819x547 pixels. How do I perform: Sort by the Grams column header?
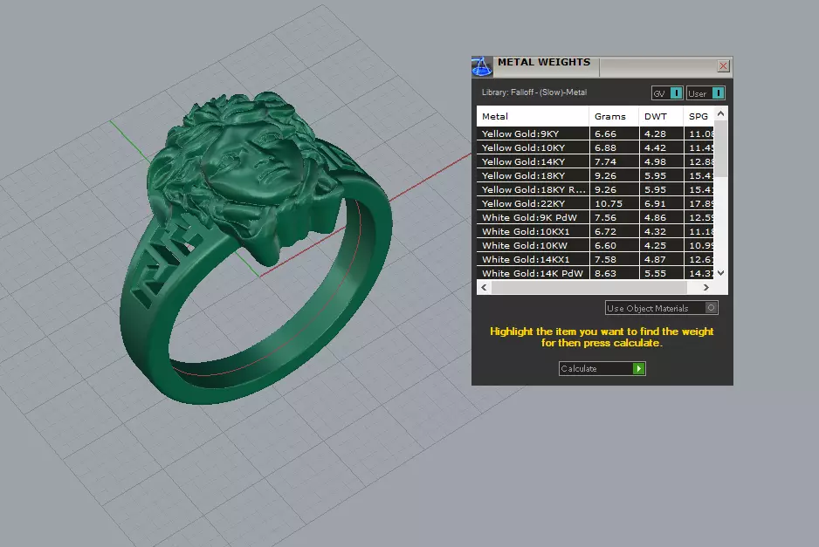614,116
